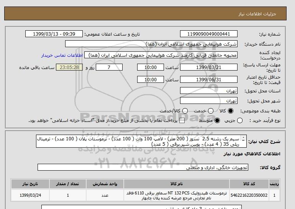Choose the متوسط purchase type radio
This screenshot has width=295, height=209.
pyautogui.click(x=217, y=120)
